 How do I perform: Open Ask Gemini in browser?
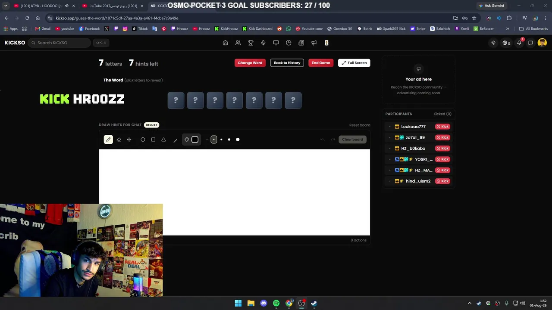pyautogui.click(x=491, y=6)
